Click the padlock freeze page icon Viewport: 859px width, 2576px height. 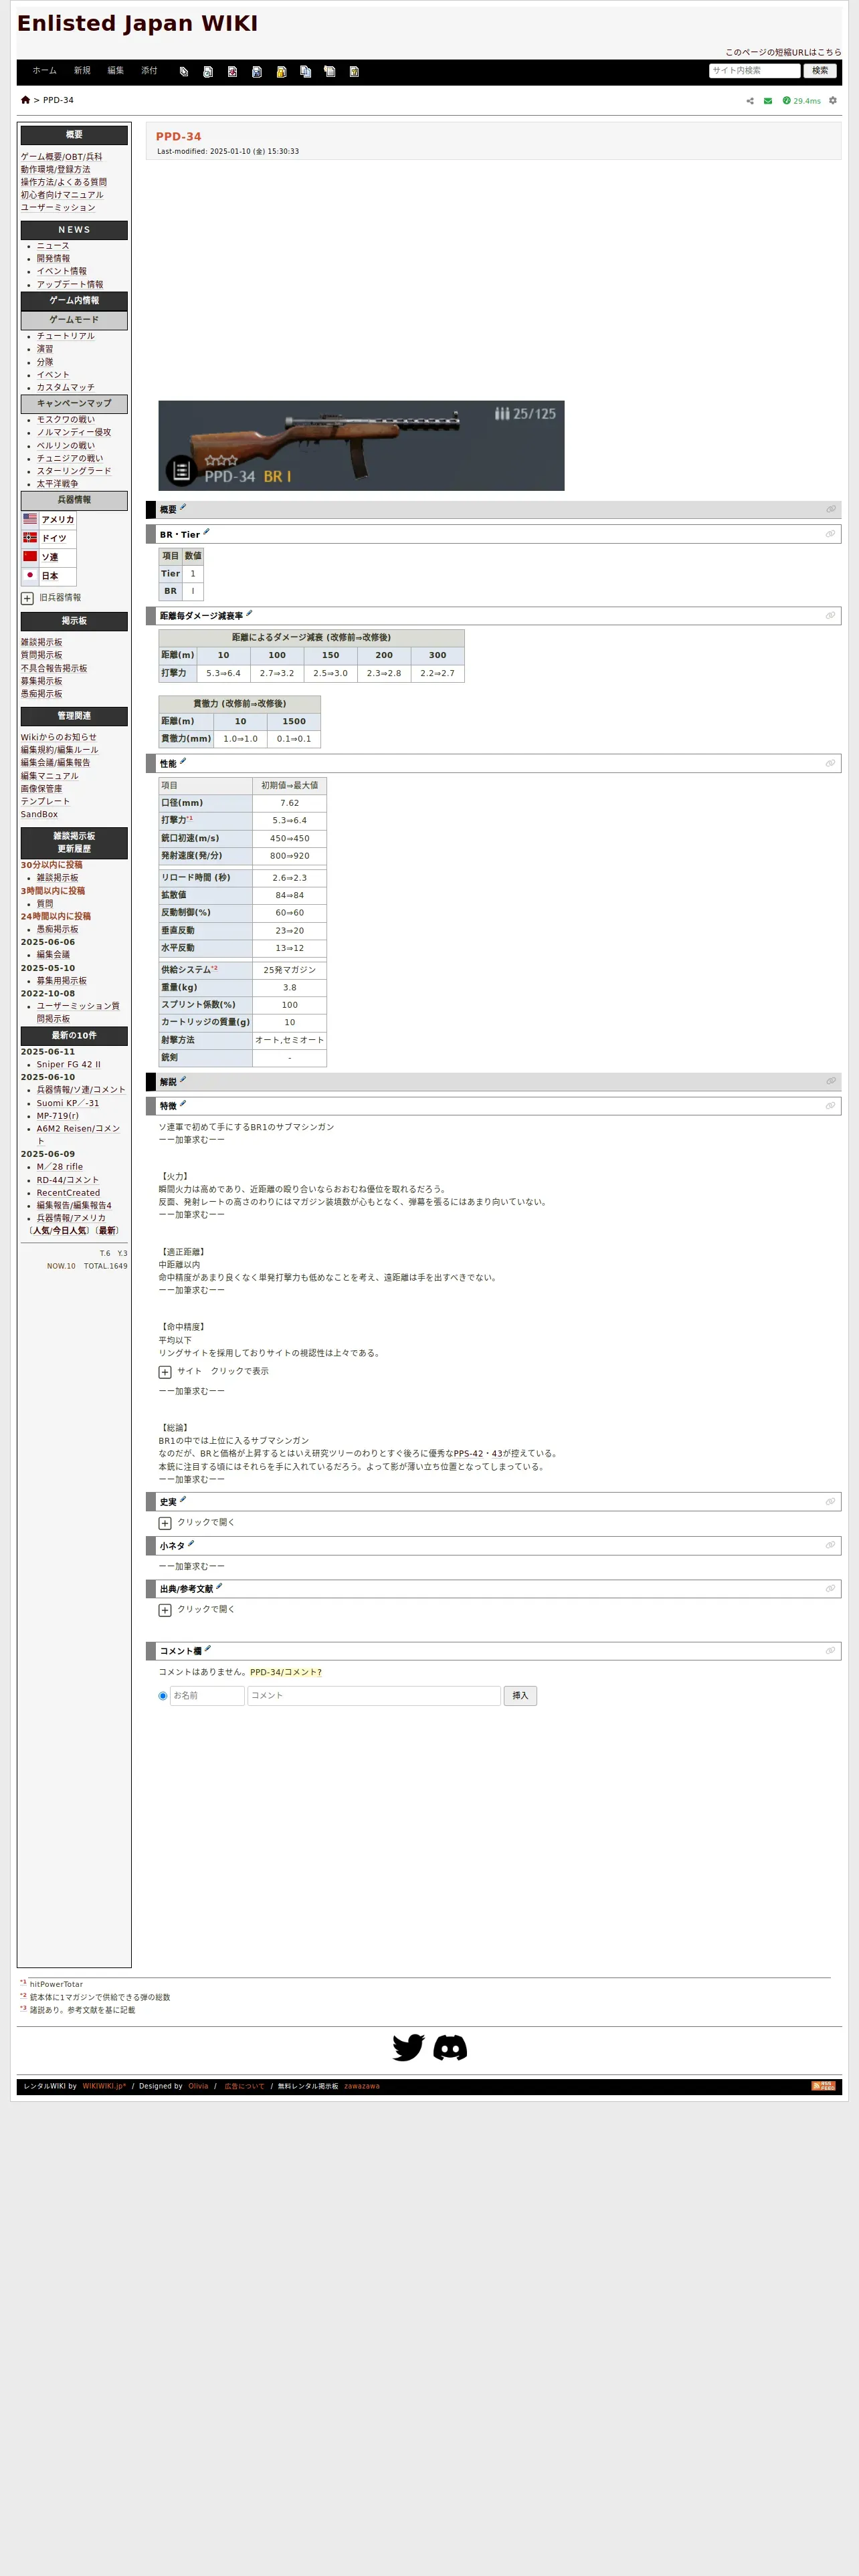tap(281, 71)
